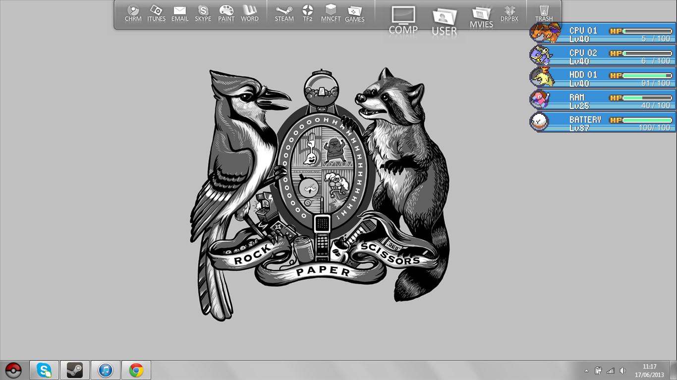Open Google Chrome from the taskbar
677x380 pixels.
(x=136, y=370)
